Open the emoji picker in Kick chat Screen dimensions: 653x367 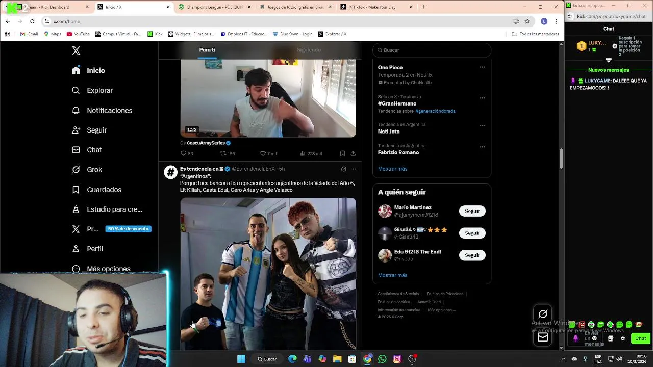pyautogui.click(x=594, y=338)
